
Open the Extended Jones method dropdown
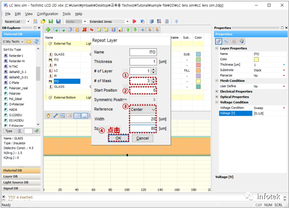(x=109, y=22)
